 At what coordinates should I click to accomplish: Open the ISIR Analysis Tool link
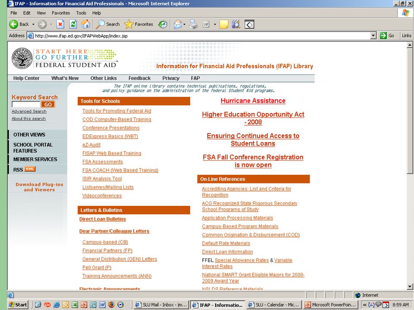point(102,178)
